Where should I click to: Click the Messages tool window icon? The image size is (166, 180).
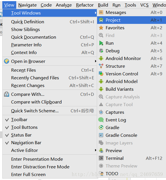pos(101,12)
